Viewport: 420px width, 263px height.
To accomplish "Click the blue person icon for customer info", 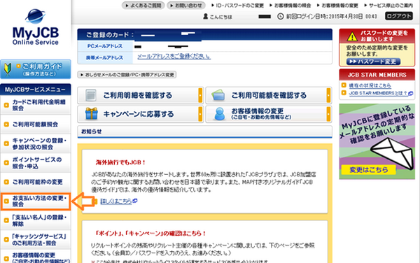I will [220, 114].
